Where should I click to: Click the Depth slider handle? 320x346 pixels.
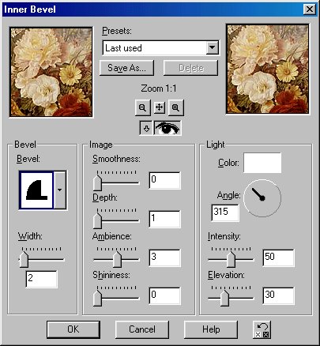pos(97,220)
